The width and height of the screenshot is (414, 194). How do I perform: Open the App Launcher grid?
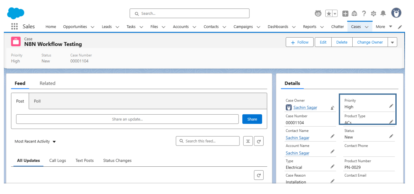[x=14, y=26]
